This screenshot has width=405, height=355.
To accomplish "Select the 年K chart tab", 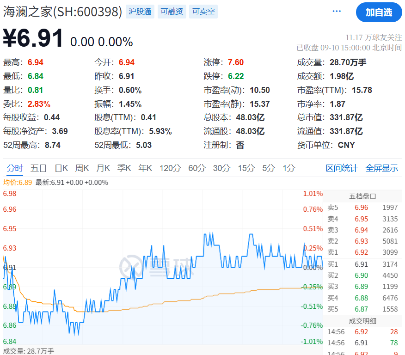I will (145, 168).
